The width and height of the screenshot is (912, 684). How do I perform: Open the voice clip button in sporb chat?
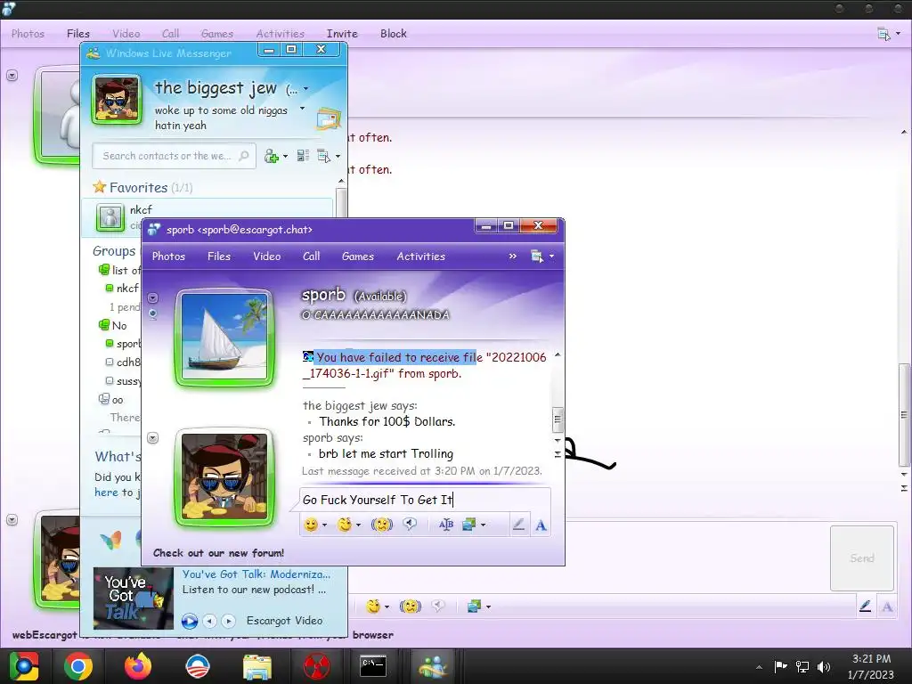410,525
